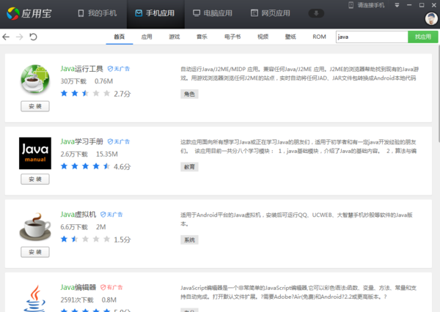Viewport: 440px width, 312px height.
Task: Click the 教育 tag
Action: (x=189, y=167)
